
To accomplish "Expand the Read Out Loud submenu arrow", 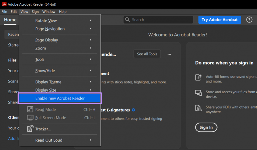I will 90,140.
